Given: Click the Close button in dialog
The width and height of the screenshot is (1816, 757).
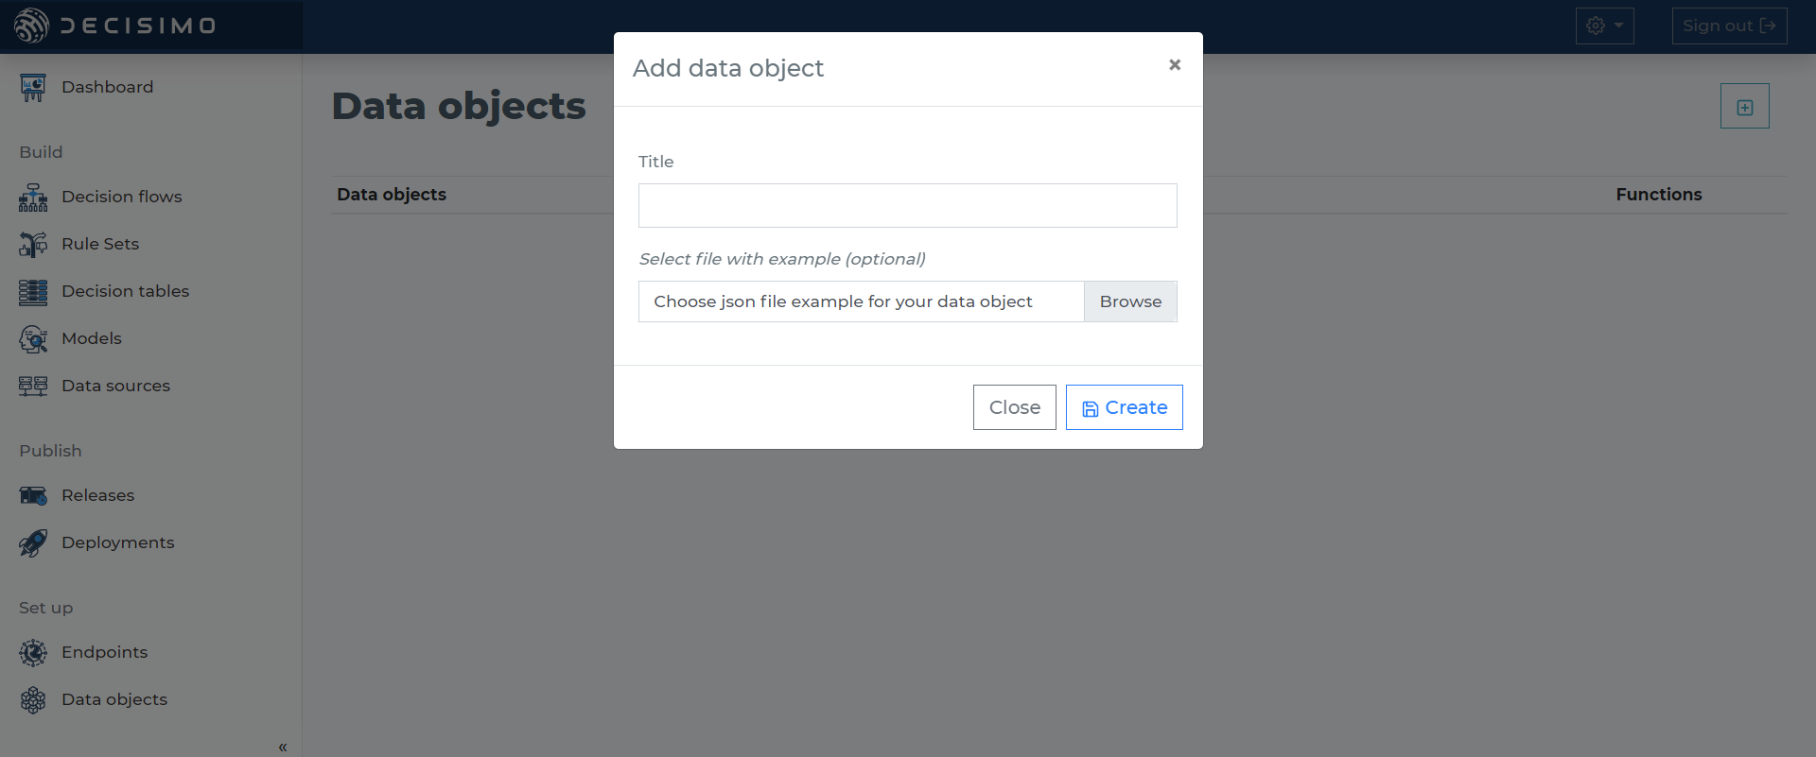Looking at the screenshot, I should [1015, 407].
